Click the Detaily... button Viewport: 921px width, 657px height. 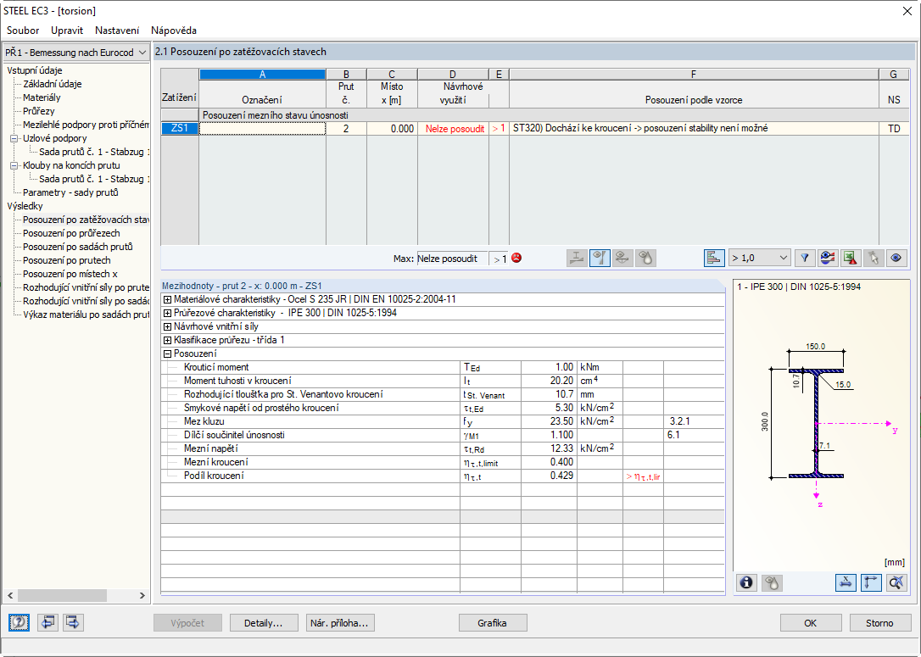point(263,623)
